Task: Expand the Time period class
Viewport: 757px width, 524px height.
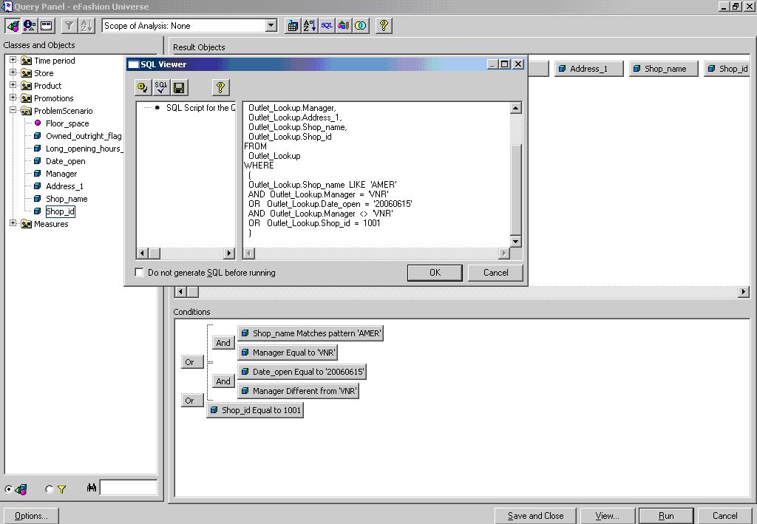Action: 13,61
